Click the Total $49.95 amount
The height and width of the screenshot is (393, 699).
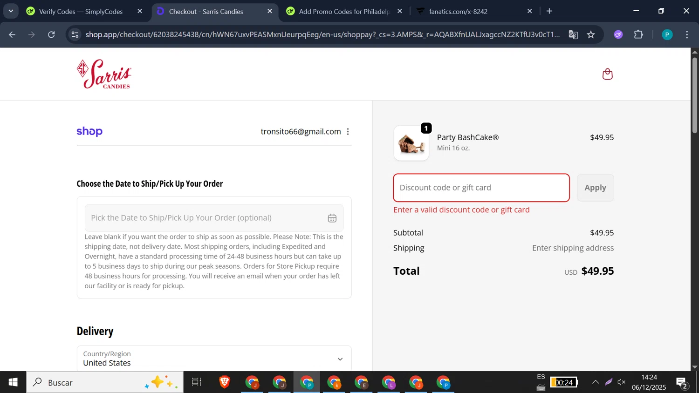click(597, 271)
